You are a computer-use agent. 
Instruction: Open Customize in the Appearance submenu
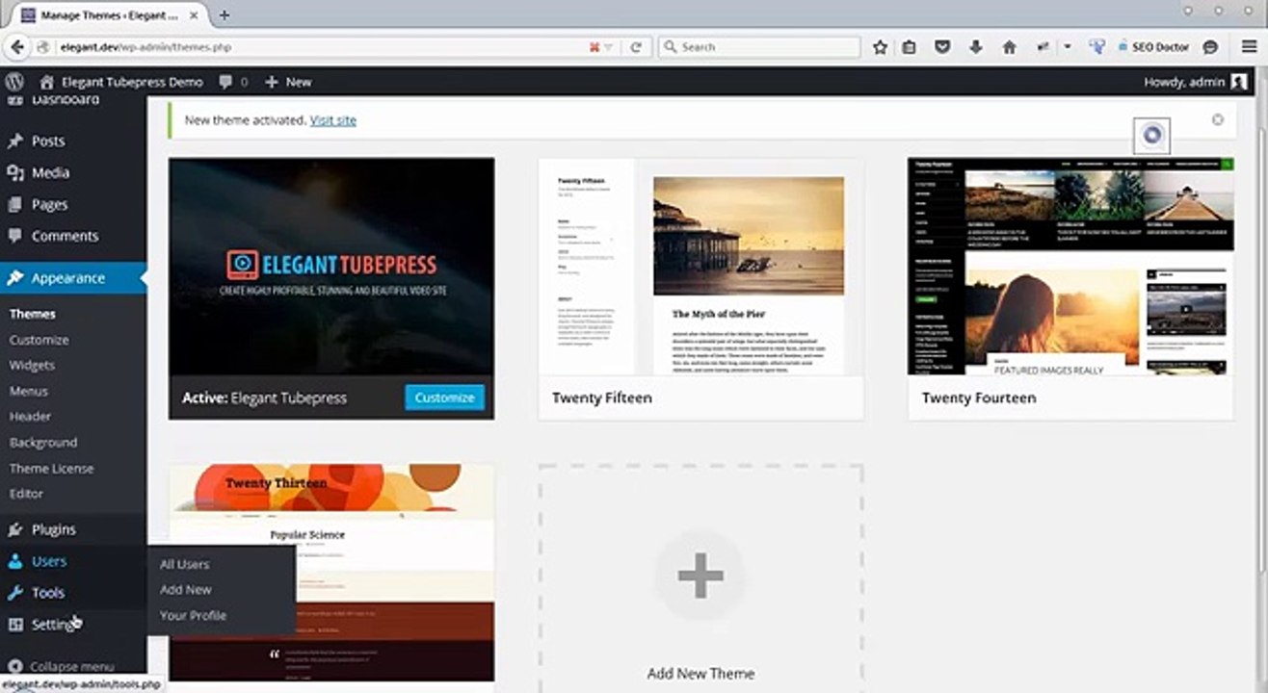(40, 340)
